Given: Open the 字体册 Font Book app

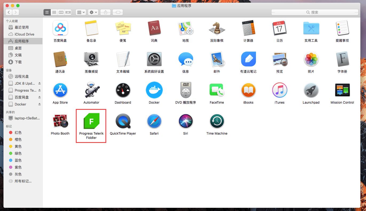Looking at the screenshot, I should pos(342,59).
